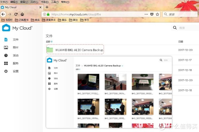The width and height of the screenshot is (199, 132).
Task: Click the site information icon in address bar
Action: (x=44, y=14)
